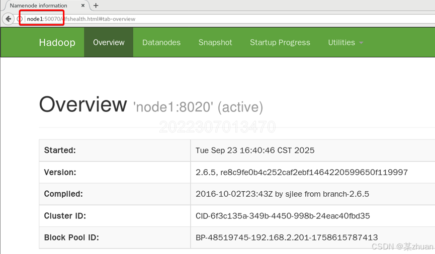Viewport: 435px width, 254px height.
Task: Click the site info icon in address bar
Action: pyautogui.click(x=20, y=19)
